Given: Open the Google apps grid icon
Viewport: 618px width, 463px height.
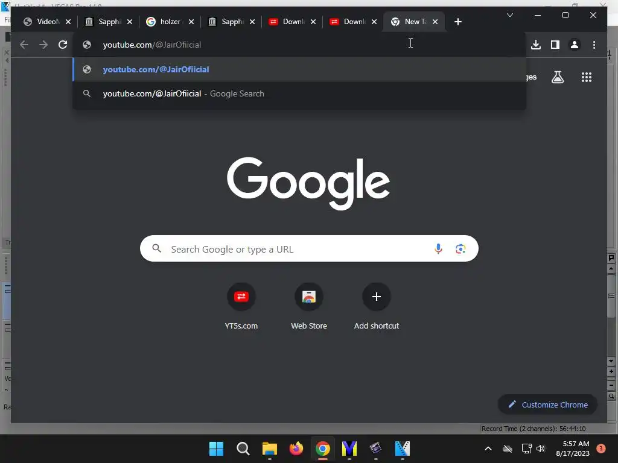Looking at the screenshot, I should pos(587,77).
